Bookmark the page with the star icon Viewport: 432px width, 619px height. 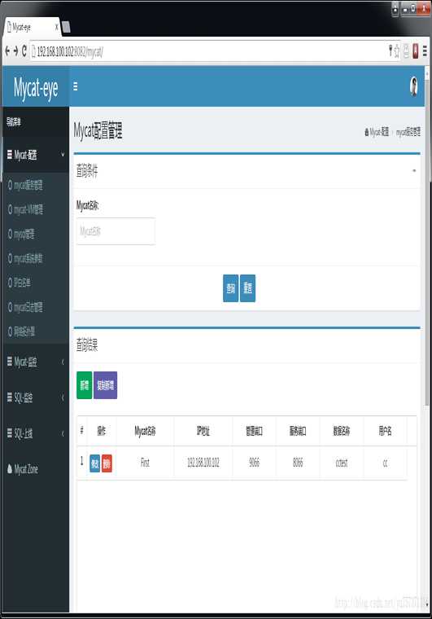pyautogui.click(x=396, y=51)
